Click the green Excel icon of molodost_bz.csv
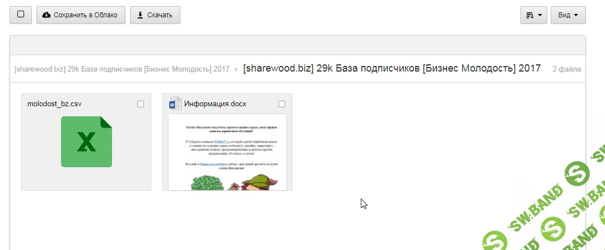Screen dimensions: 605x250 click(86, 141)
